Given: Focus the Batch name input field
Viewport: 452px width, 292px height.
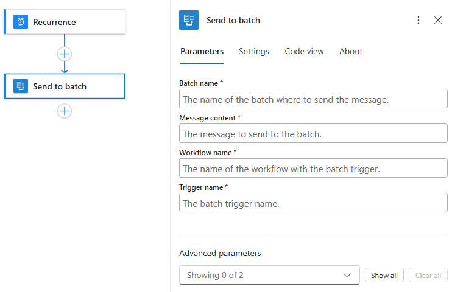Looking at the screenshot, I should (313, 99).
